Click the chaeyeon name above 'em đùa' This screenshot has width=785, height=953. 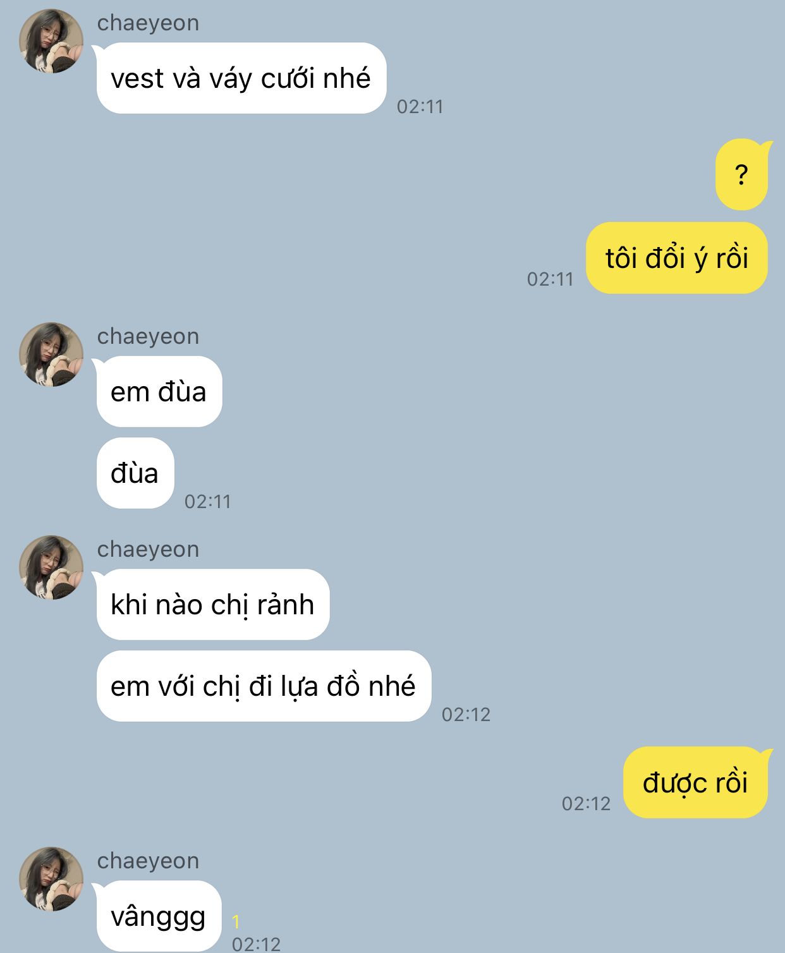148,336
